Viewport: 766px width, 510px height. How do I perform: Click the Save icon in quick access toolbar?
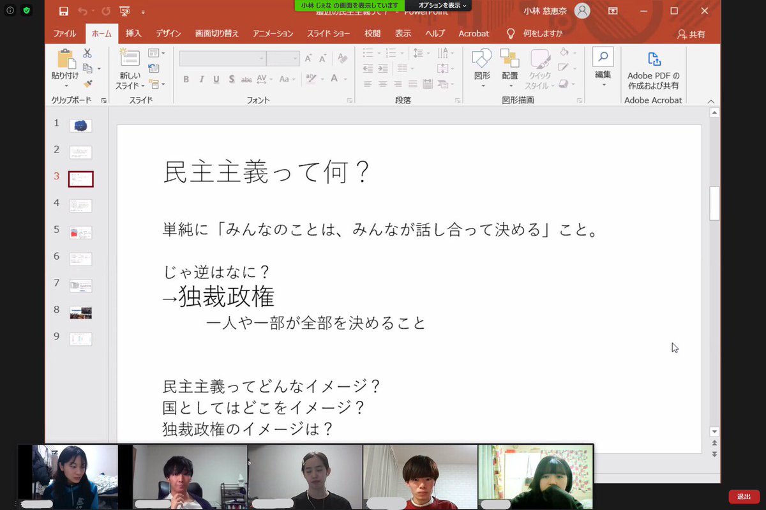click(x=63, y=11)
